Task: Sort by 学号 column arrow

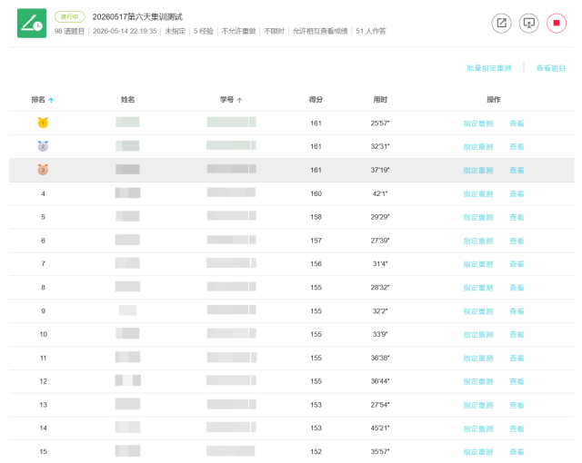Action: (240, 100)
